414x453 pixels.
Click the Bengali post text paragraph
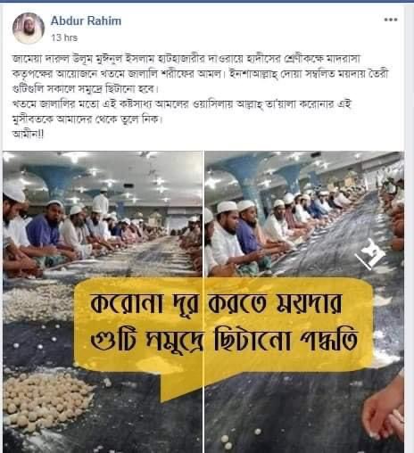(x=201, y=96)
